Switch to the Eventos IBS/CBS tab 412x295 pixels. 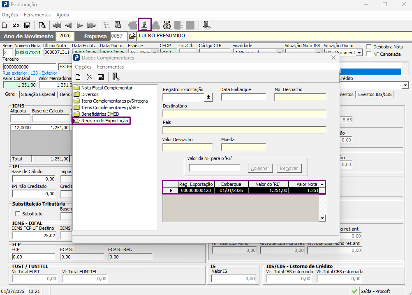[375, 94]
